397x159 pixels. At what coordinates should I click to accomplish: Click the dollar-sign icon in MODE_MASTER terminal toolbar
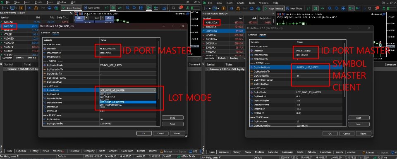[21, 8]
